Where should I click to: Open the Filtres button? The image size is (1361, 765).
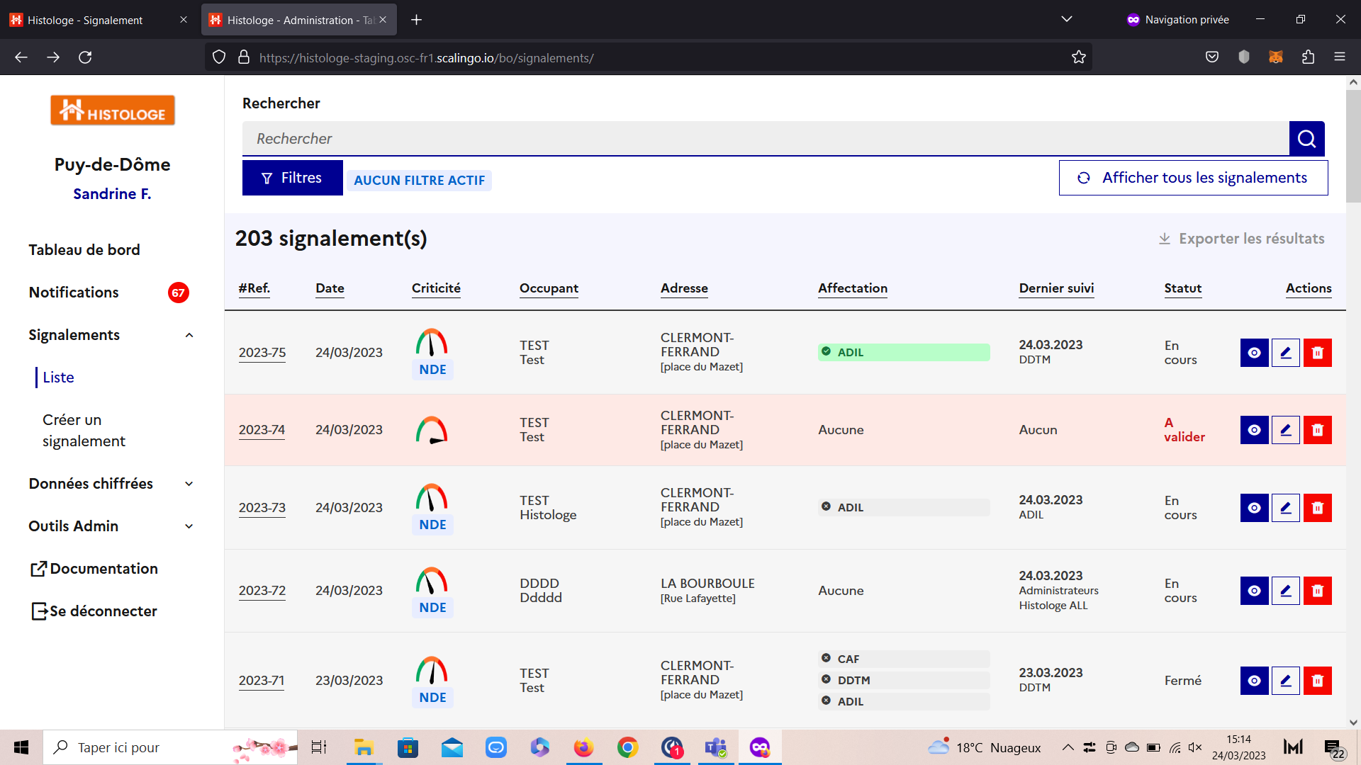coord(292,178)
